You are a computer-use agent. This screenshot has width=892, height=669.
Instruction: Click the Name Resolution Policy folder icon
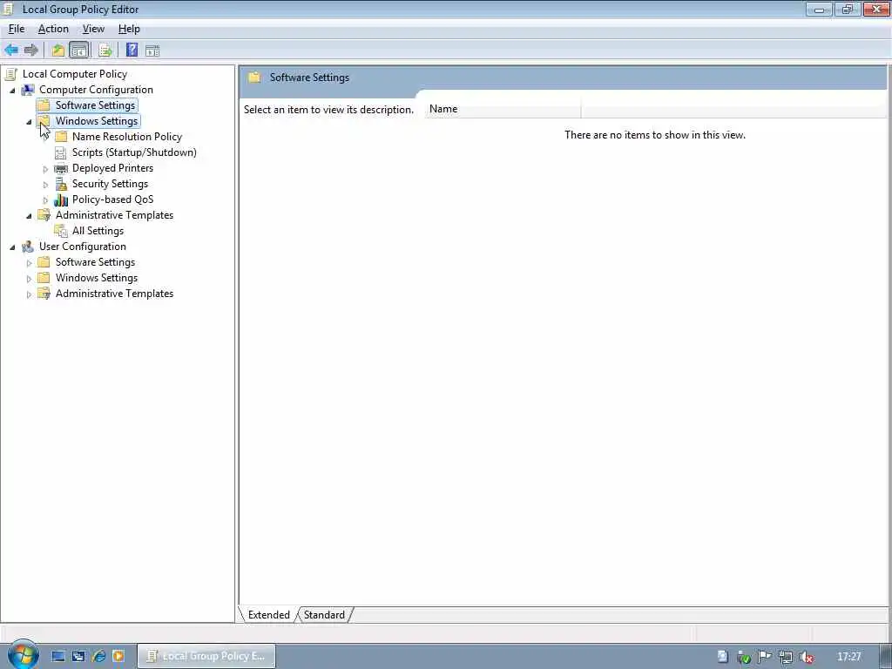pyautogui.click(x=61, y=137)
